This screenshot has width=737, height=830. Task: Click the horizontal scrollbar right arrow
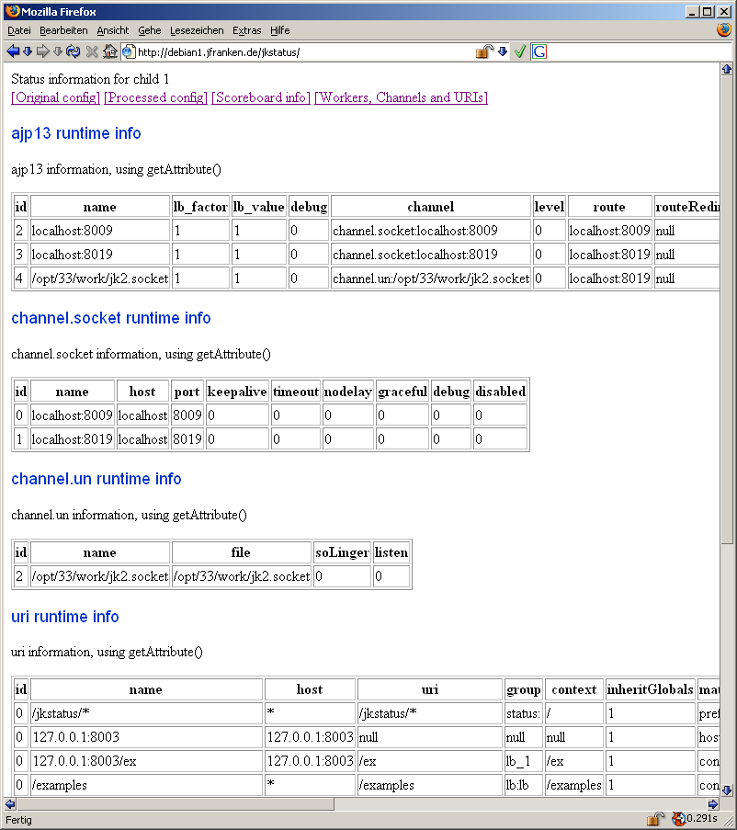713,803
